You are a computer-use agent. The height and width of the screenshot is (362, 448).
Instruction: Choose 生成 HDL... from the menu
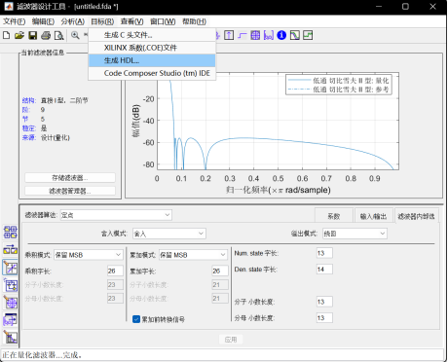152,60
